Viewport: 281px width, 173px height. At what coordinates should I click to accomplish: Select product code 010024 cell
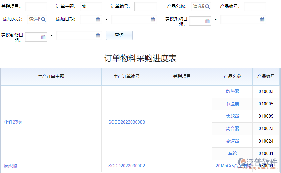point(266,141)
